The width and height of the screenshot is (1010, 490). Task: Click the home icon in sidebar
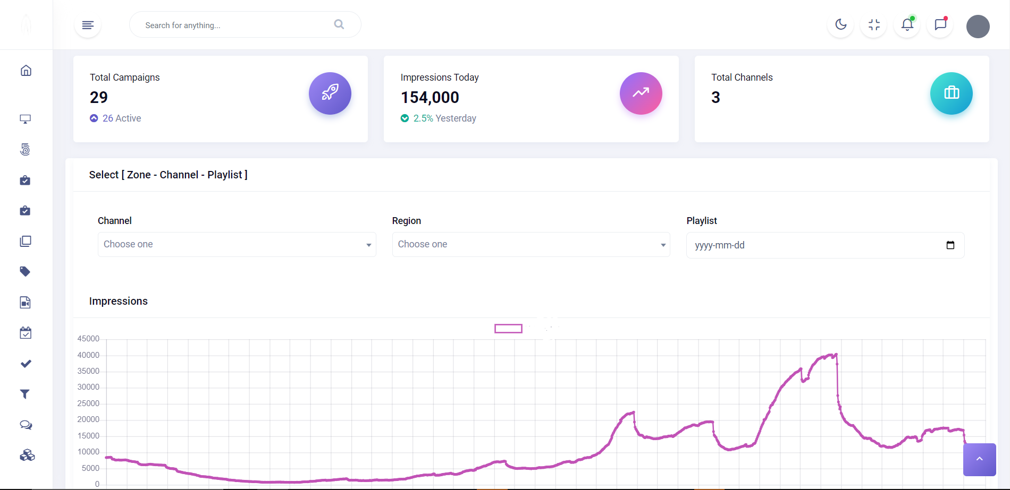pos(26,71)
